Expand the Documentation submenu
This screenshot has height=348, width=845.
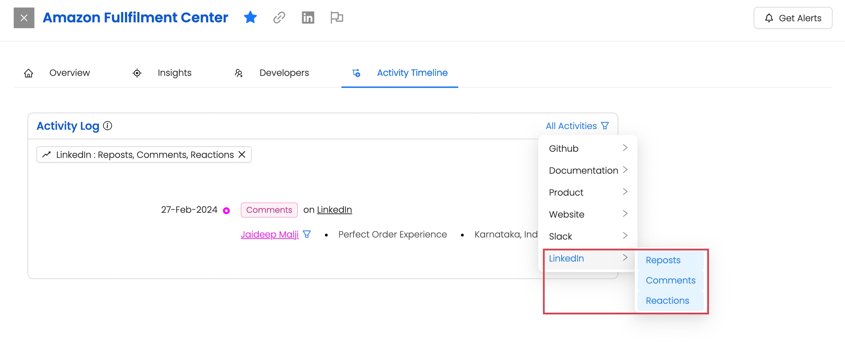click(588, 170)
